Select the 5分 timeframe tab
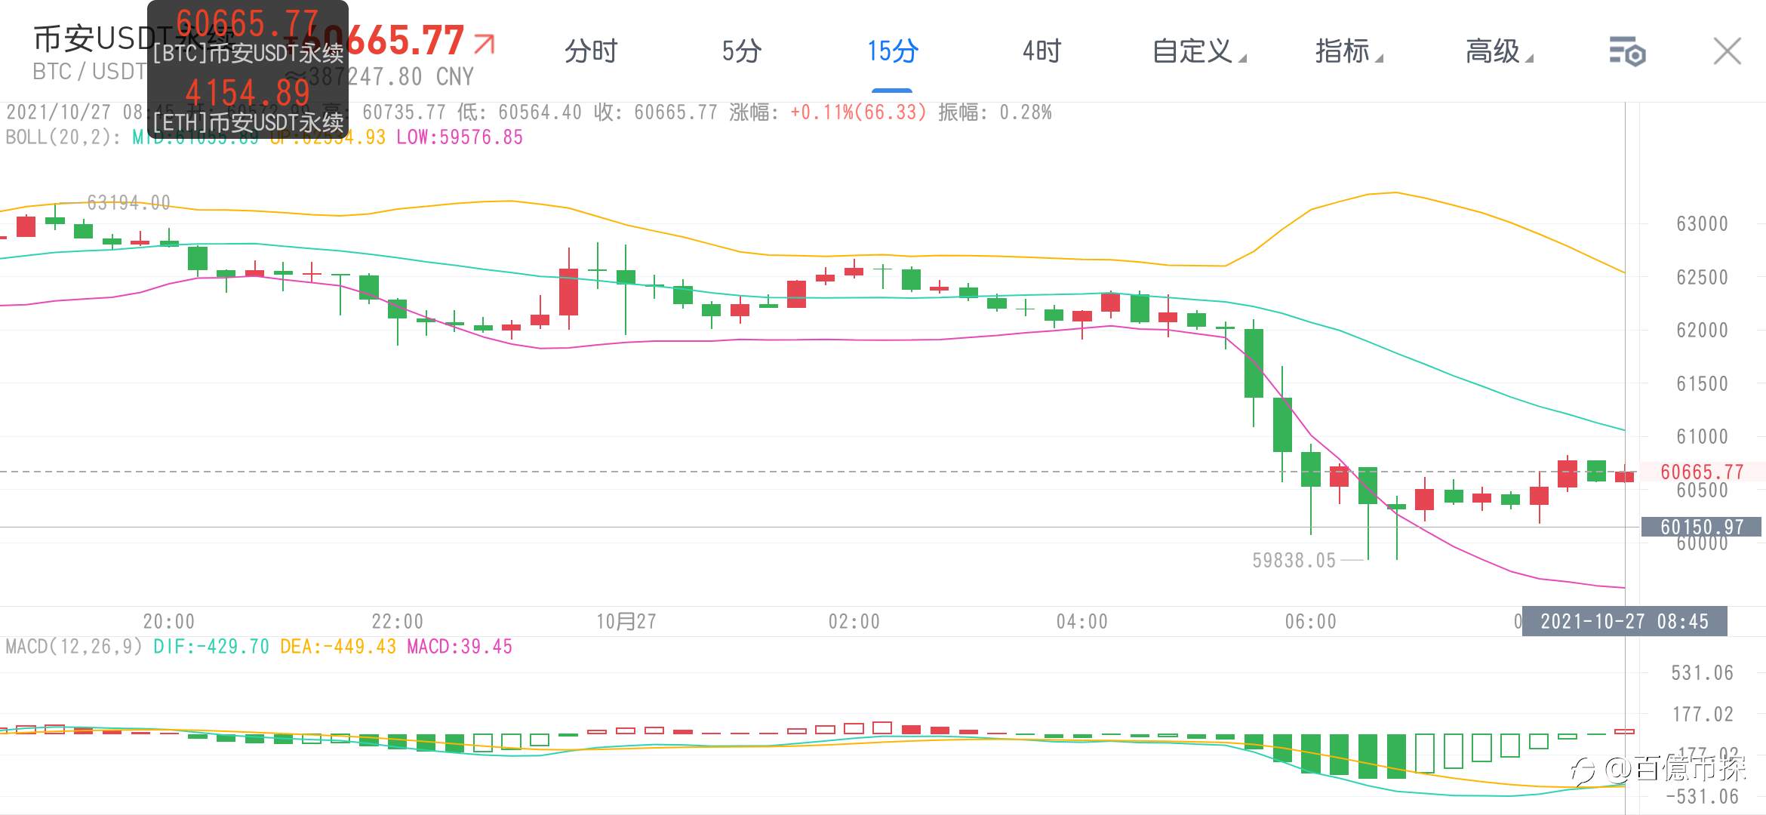 coord(741,51)
